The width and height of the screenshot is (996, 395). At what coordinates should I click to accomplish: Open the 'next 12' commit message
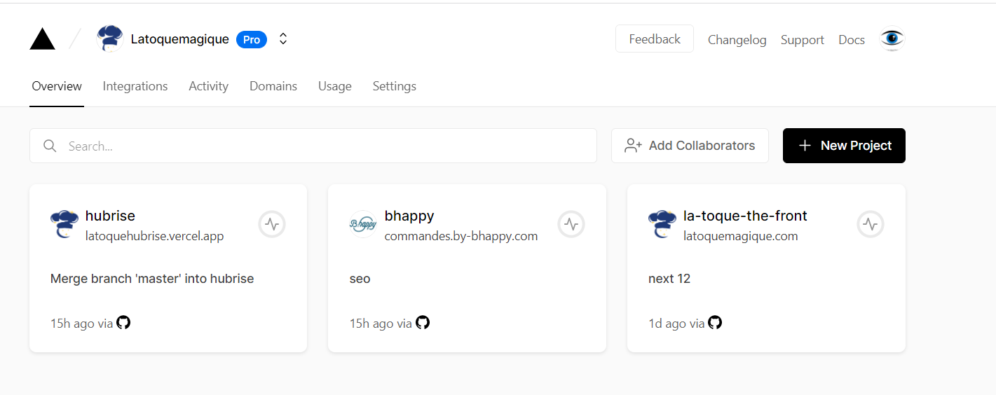coord(669,279)
